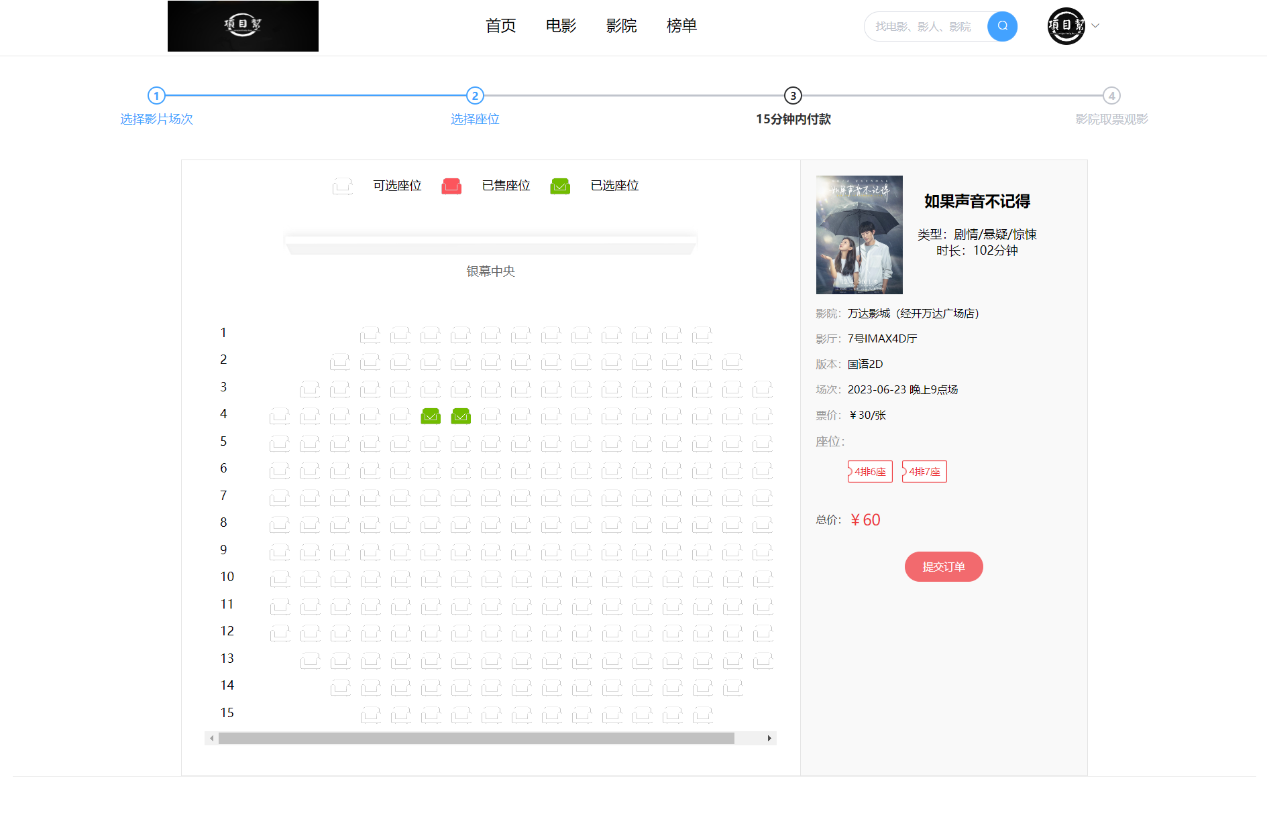Select seat 5 in row 10

point(400,579)
